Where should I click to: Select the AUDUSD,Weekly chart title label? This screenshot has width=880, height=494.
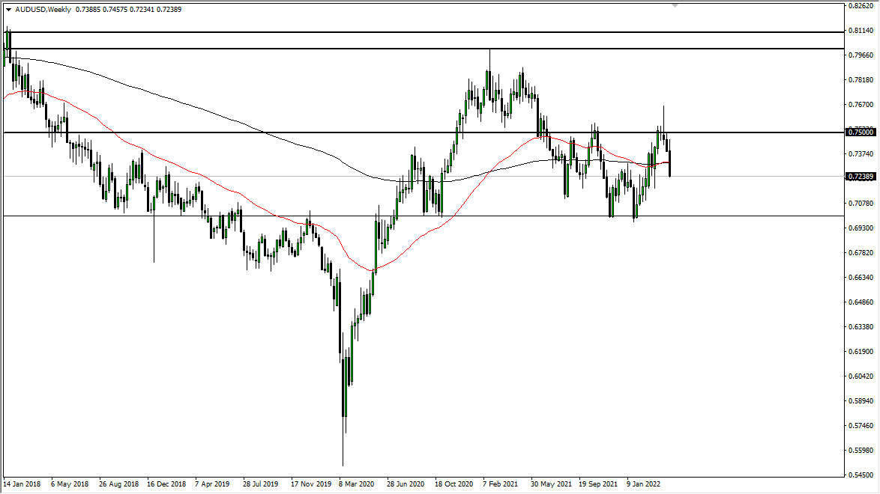coord(43,9)
